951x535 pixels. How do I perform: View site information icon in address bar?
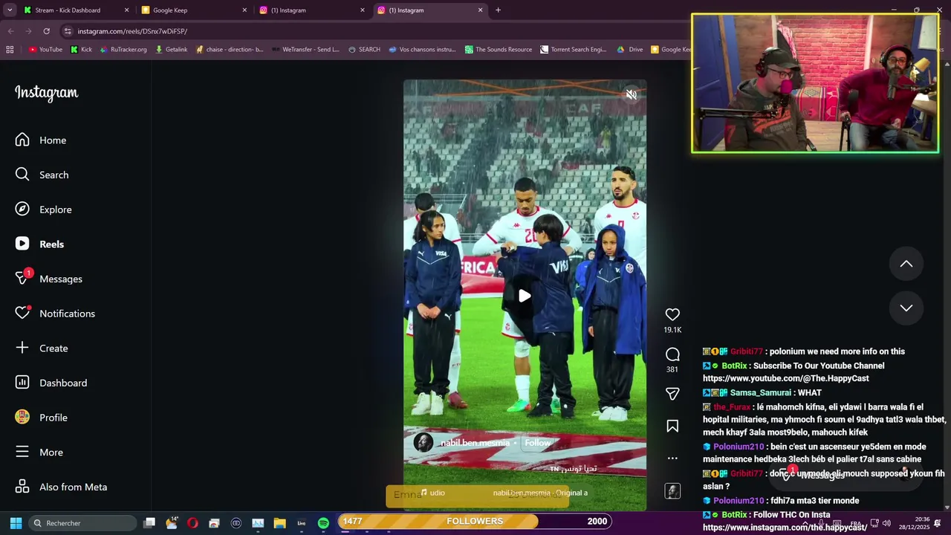click(68, 31)
